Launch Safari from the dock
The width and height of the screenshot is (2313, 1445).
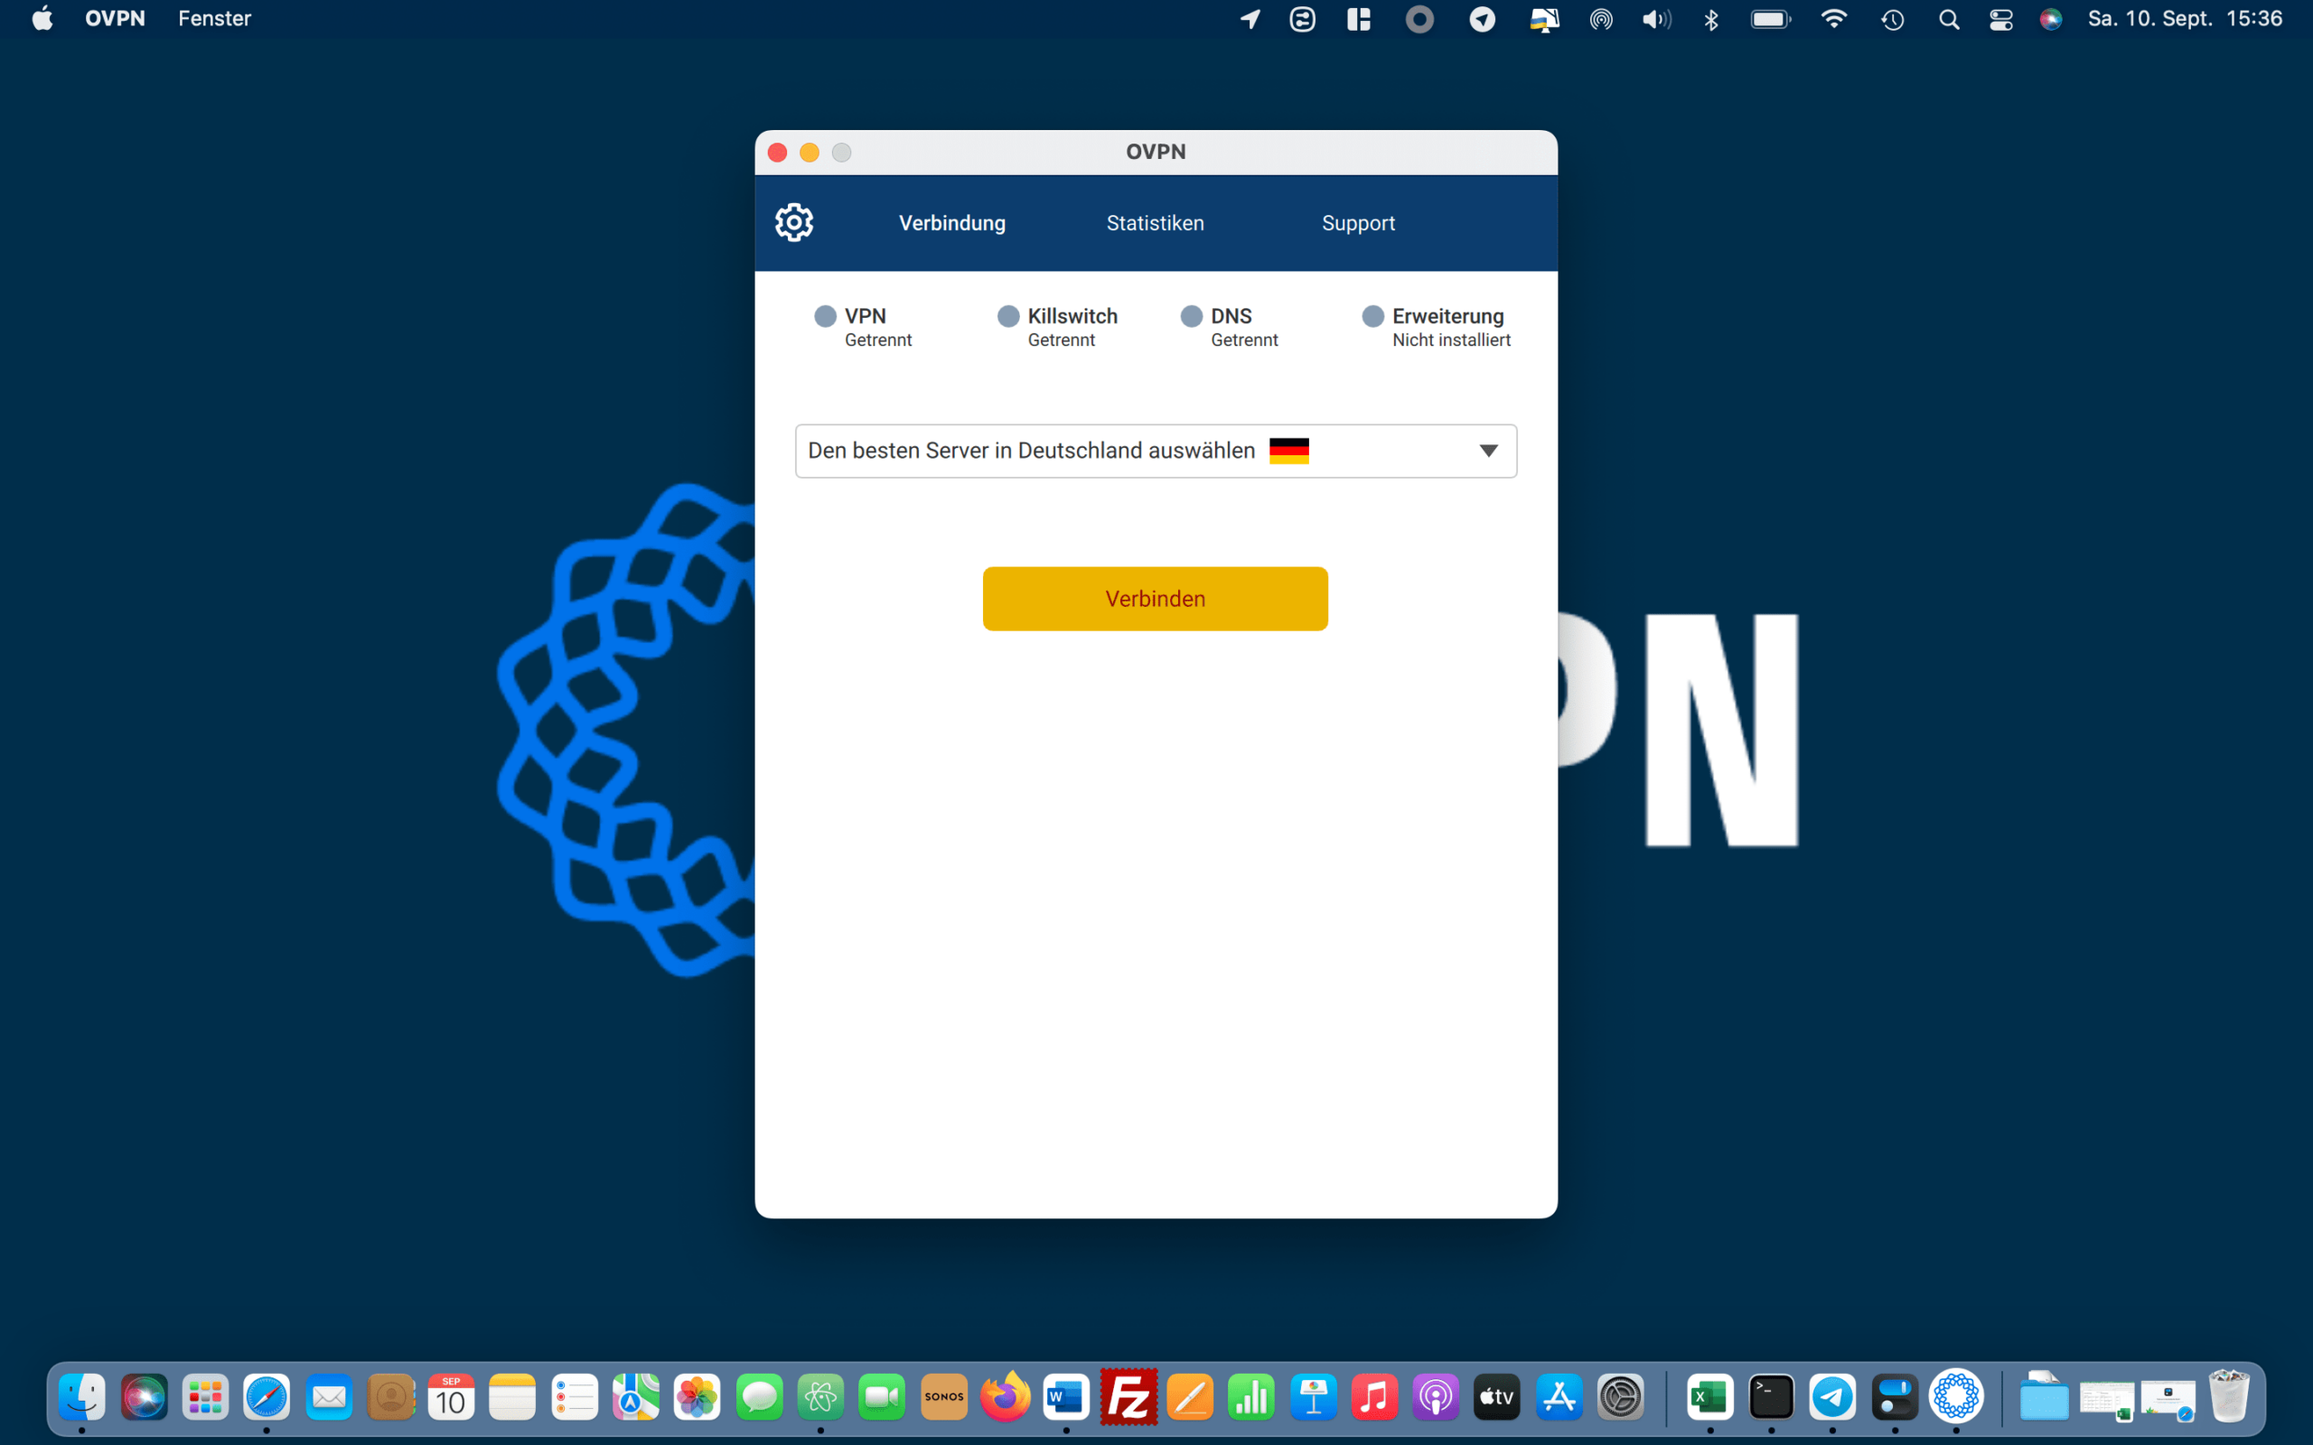point(267,1397)
